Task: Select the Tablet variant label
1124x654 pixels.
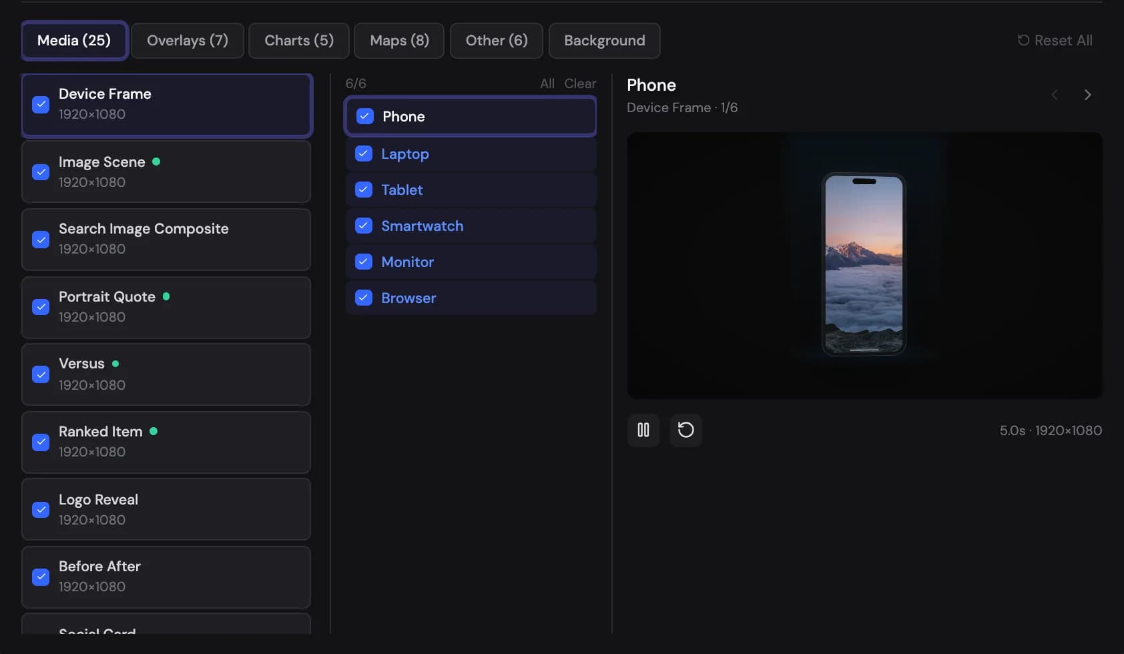Action: point(402,190)
